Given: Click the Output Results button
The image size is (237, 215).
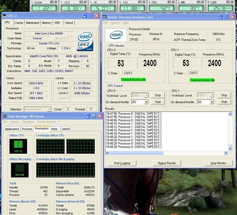Looking at the screenshot, I should tap(167, 163).
